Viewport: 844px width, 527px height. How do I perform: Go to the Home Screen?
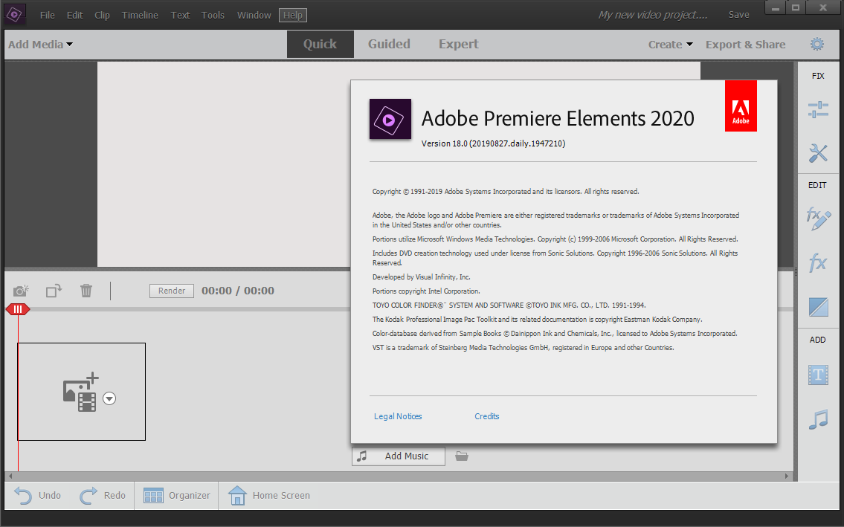pos(268,495)
